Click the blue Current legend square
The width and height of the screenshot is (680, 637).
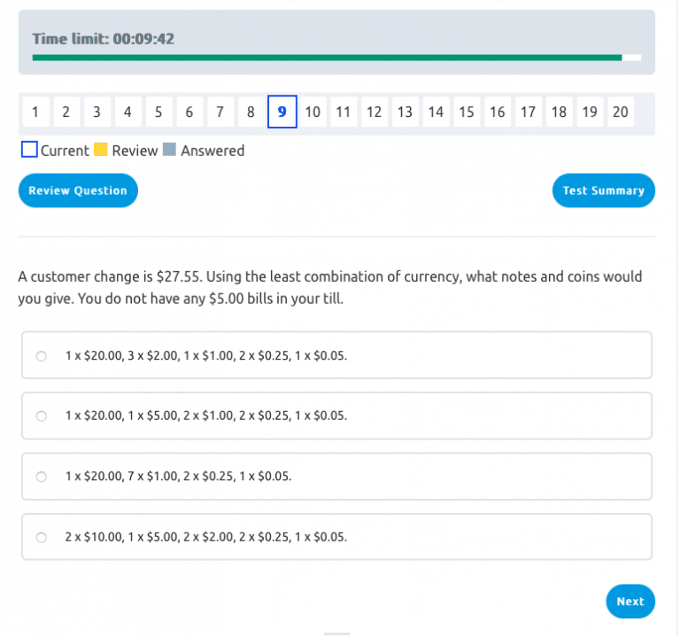click(x=29, y=151)
